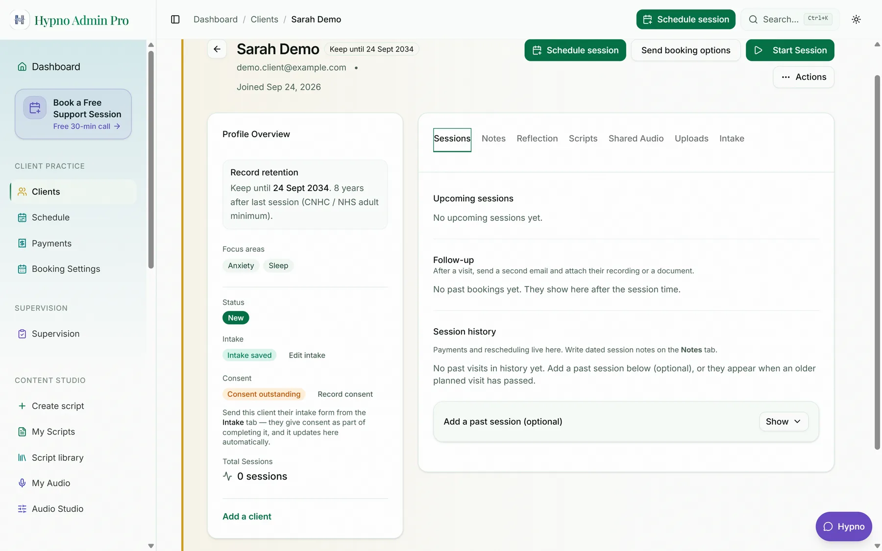Click the sidebar vertical scrollbar
The width and height of the screenshot is (882, 551).
[151, 160]
